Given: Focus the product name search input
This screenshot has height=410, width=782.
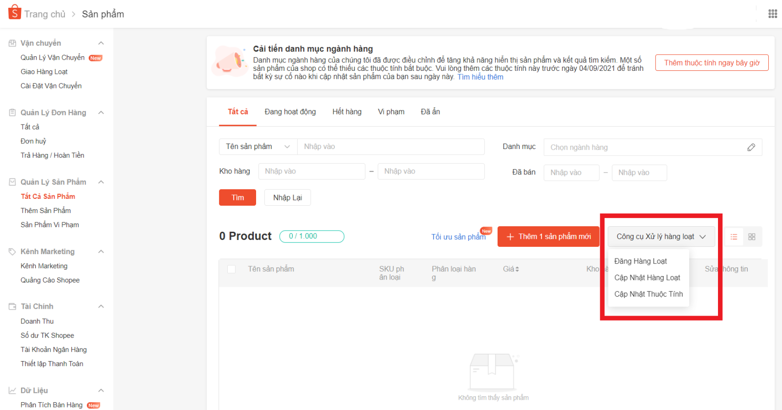Looking at the screenshot, I should pyautogui.click(x=391, y=147).
